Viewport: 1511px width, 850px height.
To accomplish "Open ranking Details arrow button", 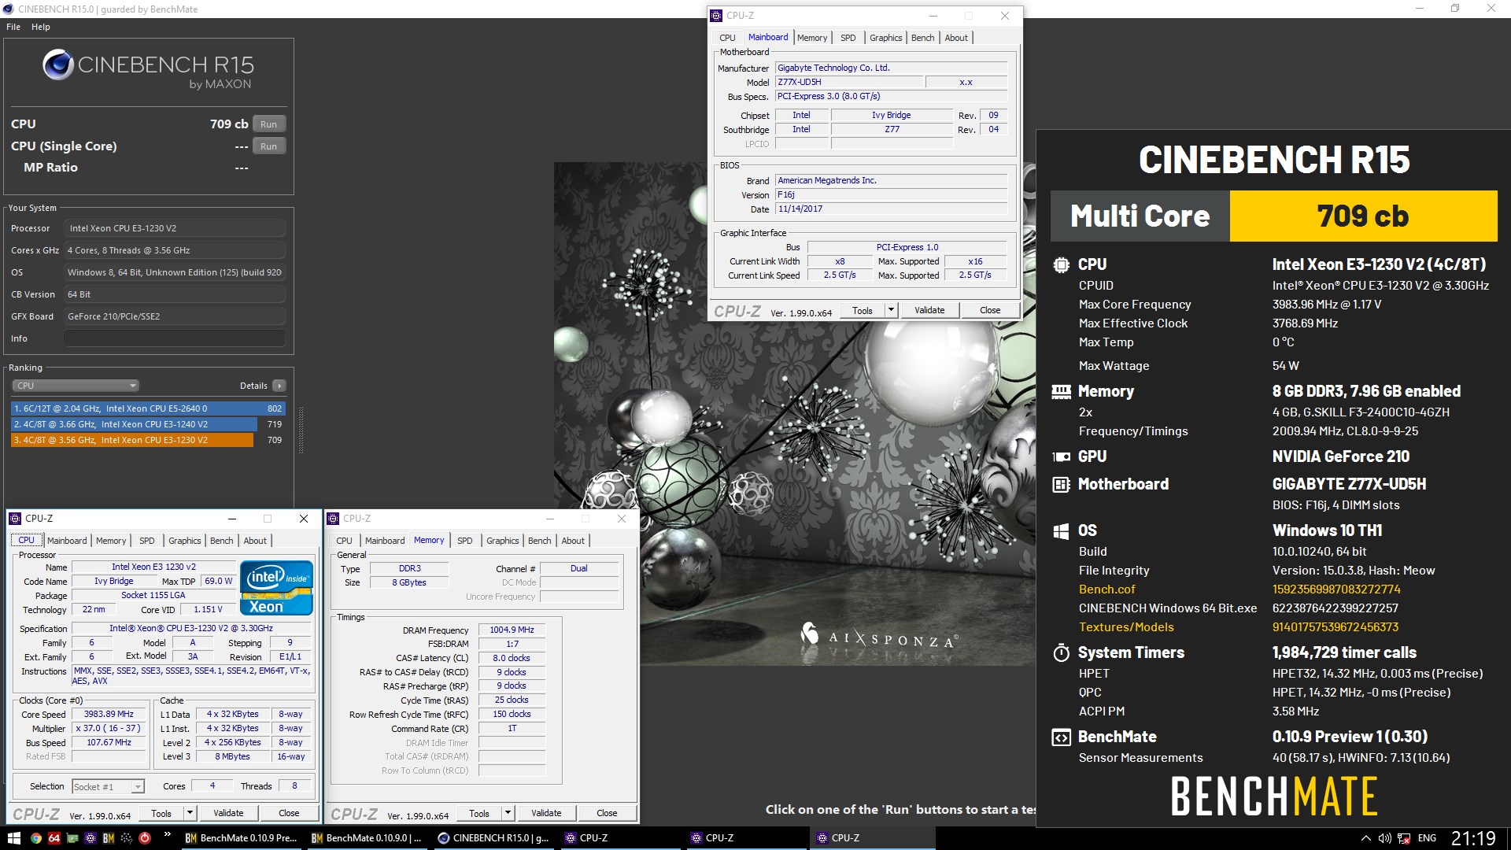I will pos(279,386).
